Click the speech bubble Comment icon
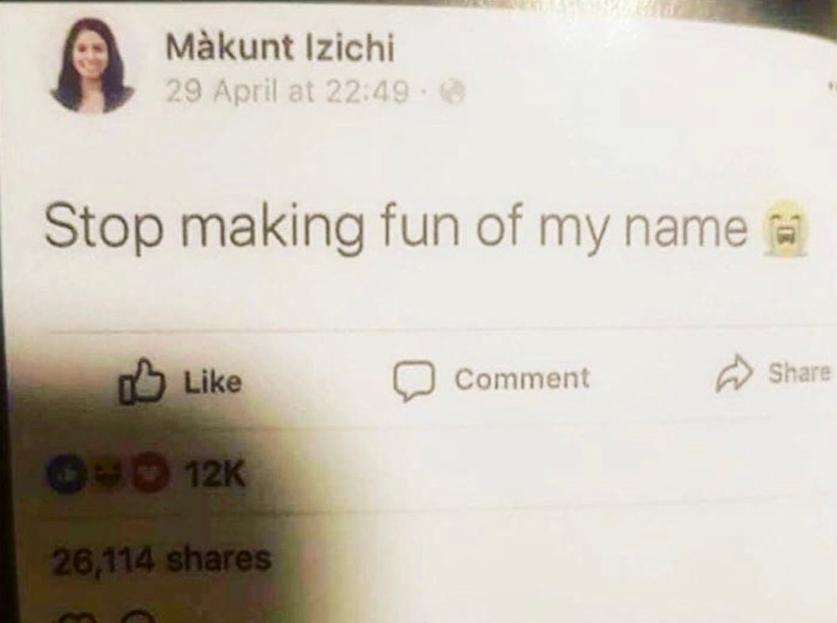Image resolution: width=837 pixels, height=623 pixels. [413, 380]
